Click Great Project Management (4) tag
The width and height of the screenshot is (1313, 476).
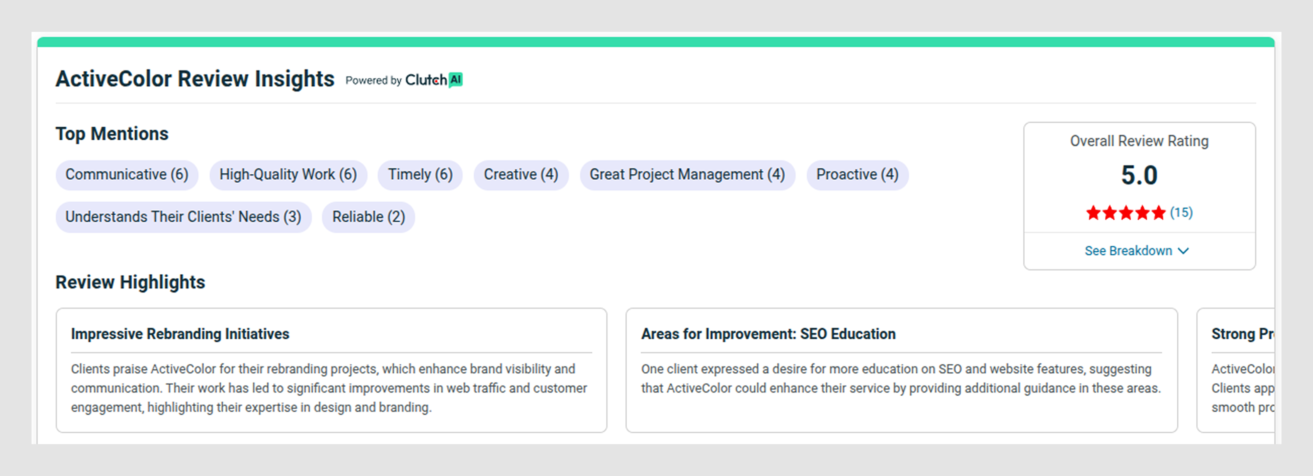point(687,175)
